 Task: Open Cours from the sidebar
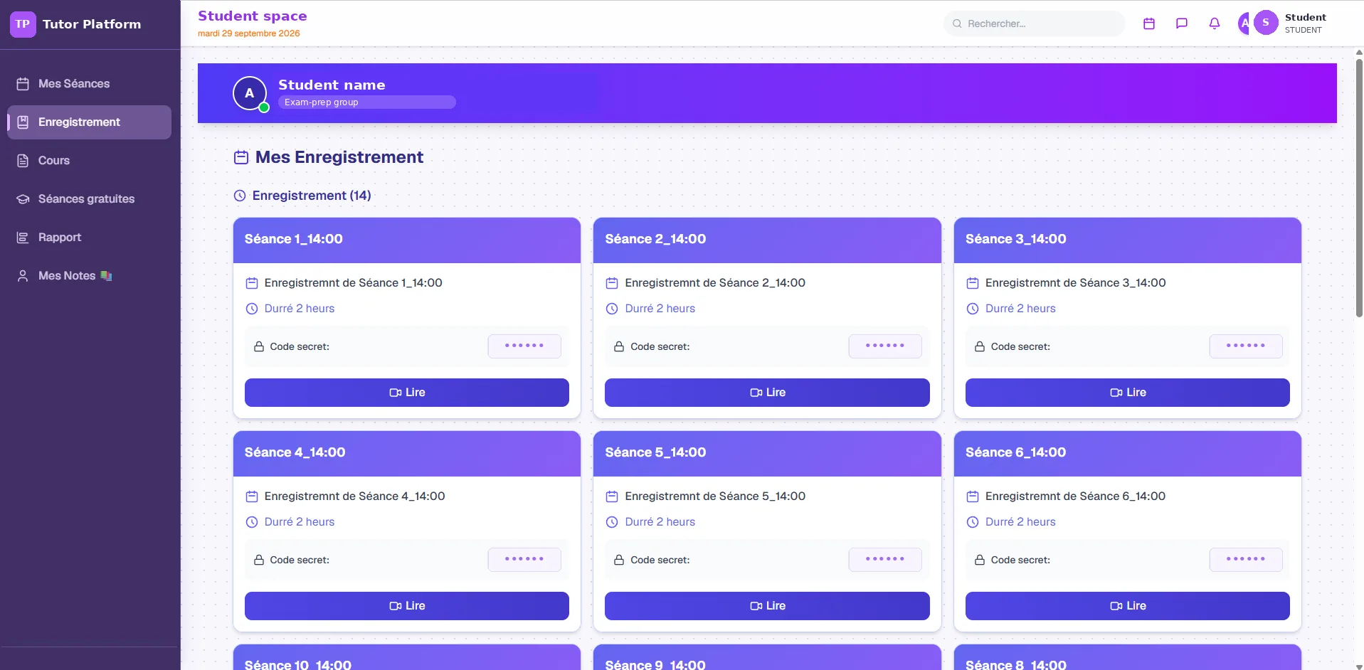click(89, 161)
